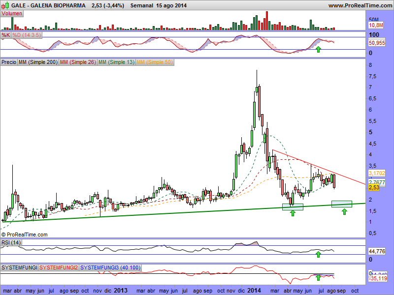Open the www.ProRealTime.com link
This screenshot has width=394, height=295.
[x=360, y=5]
